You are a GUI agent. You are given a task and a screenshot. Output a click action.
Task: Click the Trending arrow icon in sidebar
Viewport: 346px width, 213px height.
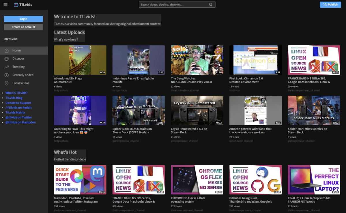(x=7, y=67)
